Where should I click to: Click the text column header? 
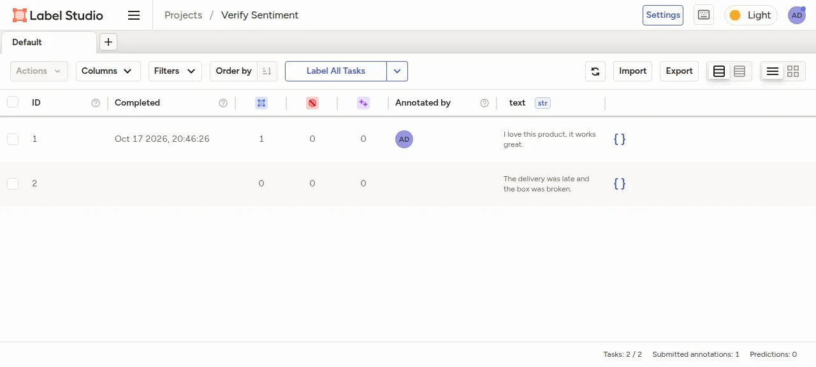coord(517,103)
